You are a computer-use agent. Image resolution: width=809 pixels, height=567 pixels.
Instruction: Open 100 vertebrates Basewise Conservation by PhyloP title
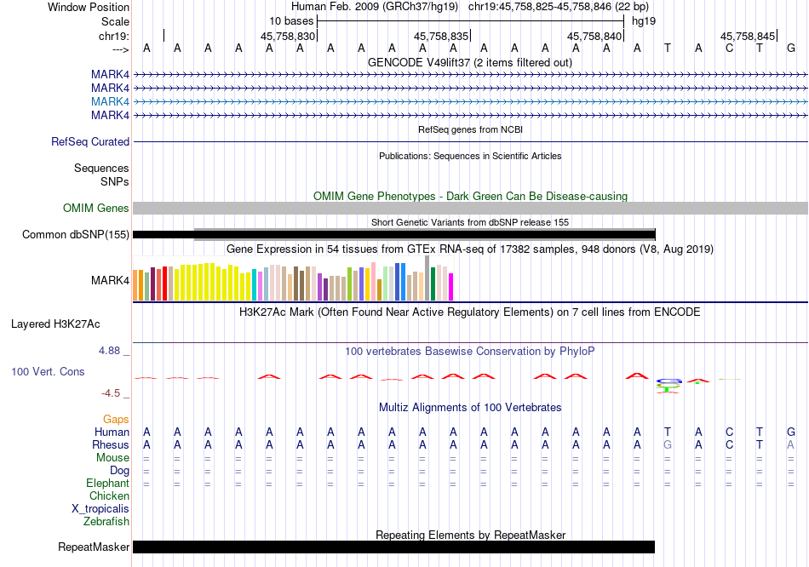click(470, 352)
